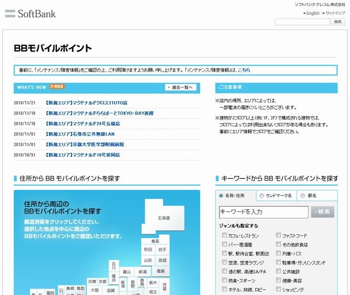Check 駅、駅待合室、駅周辺 genre
The height and width of the screenshot is (295, 350).
coord(225,253)
